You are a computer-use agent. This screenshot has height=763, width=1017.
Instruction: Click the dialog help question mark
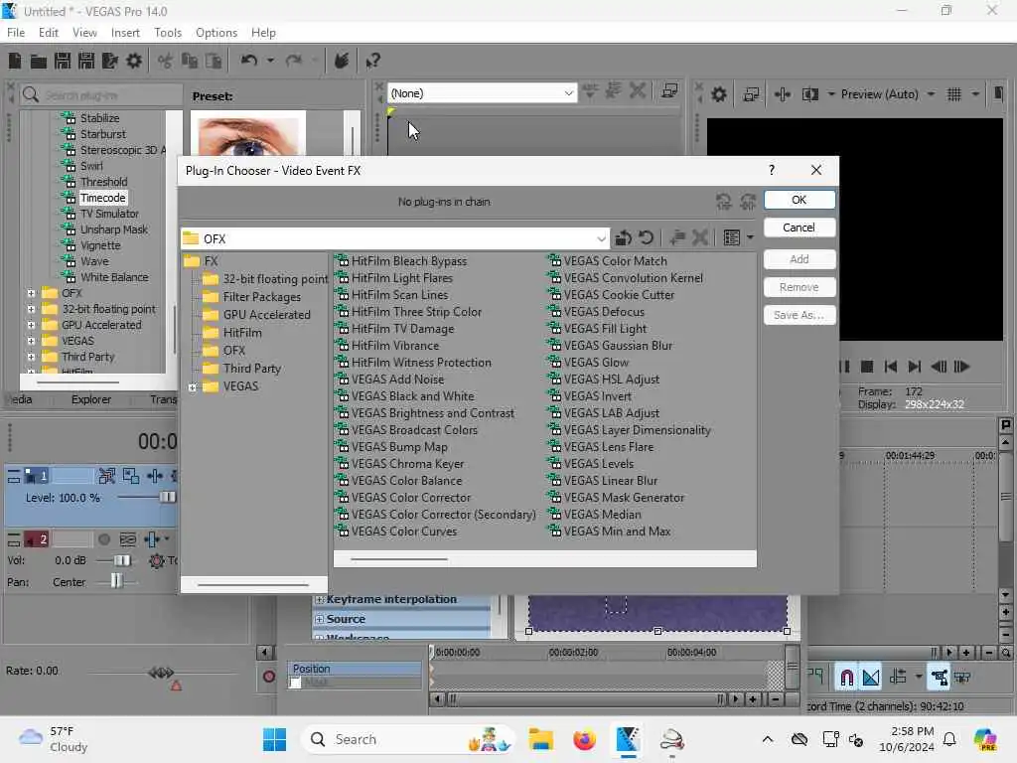coord(771,170)
